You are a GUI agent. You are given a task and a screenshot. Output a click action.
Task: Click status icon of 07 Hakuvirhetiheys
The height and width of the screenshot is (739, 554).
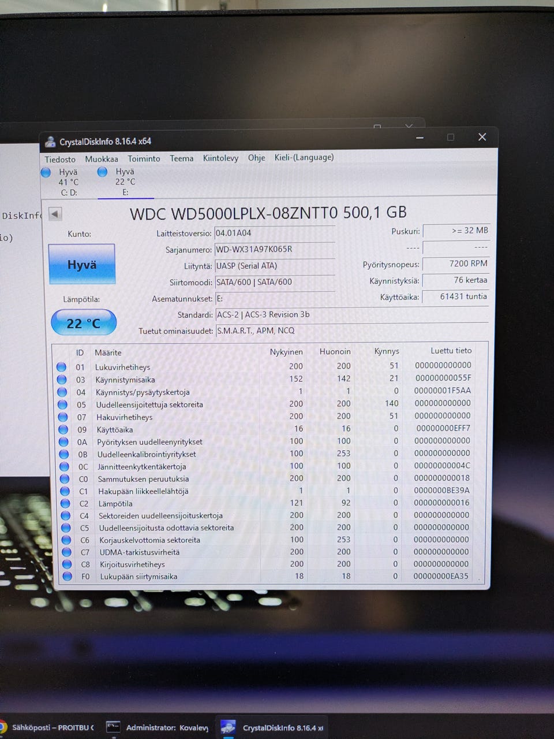coord(63,417)
